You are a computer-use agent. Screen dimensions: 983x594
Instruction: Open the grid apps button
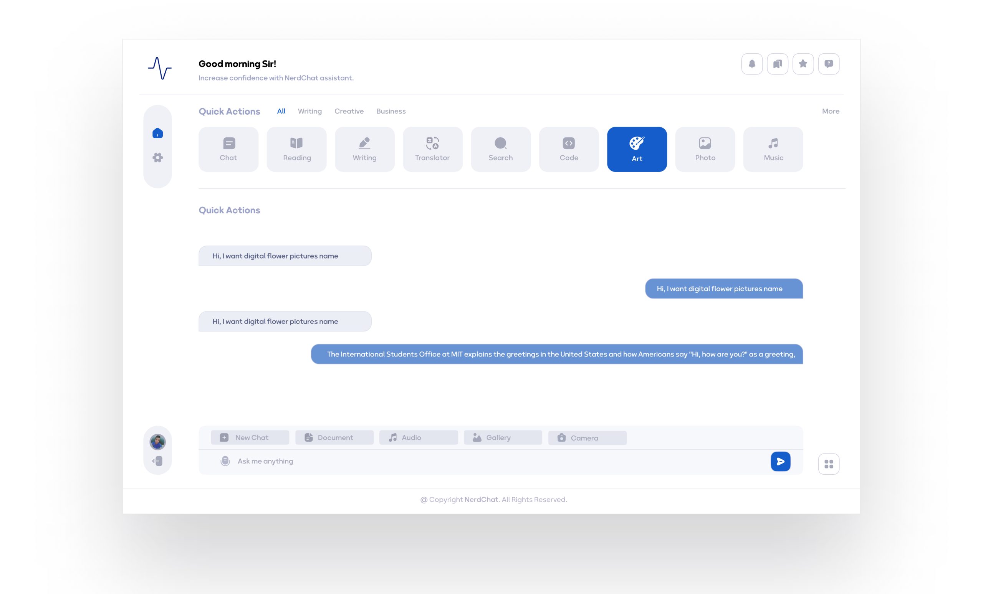tap(829, 464)
